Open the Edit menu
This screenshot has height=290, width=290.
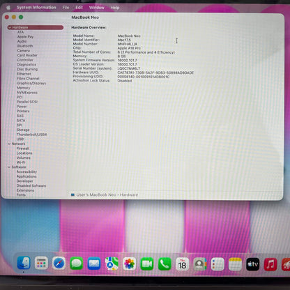tap(79, 8)
